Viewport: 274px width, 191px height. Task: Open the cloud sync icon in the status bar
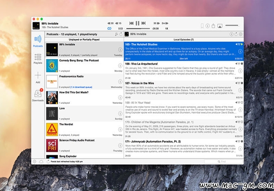click(x=41, y=162)
